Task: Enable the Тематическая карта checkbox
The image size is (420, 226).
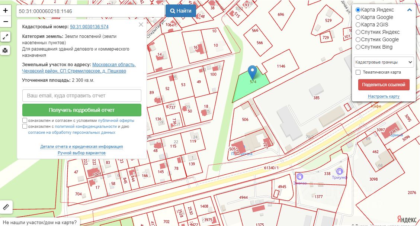Action: 358,72
